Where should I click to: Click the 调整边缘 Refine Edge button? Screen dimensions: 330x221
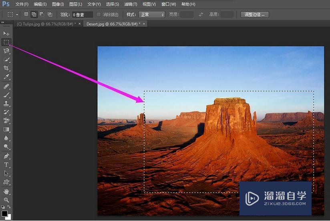click(x=254, y=14)
